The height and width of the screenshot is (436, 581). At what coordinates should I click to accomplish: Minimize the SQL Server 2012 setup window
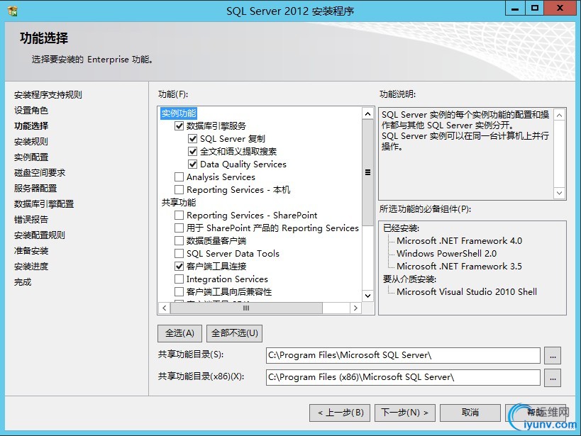click(515, 8)
